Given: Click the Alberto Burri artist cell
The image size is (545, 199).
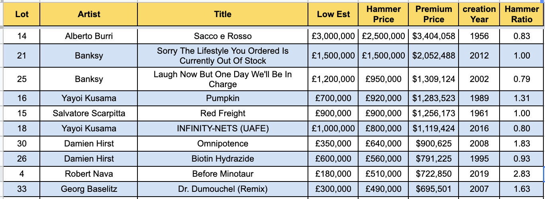Looking at the screenshot, I should [x=89, y=36].
